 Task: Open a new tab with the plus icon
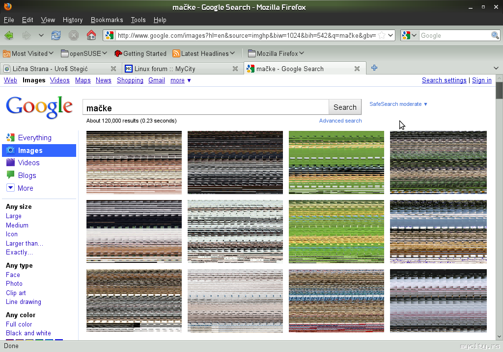pos(374,68)
